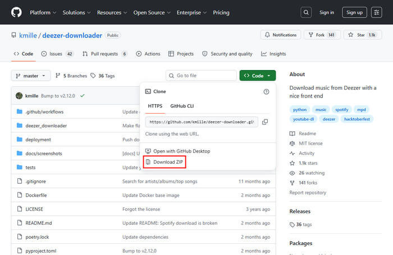Open the master branch selector
The height and width of the screenshot is (255, 393).
(x=30, y=76)
